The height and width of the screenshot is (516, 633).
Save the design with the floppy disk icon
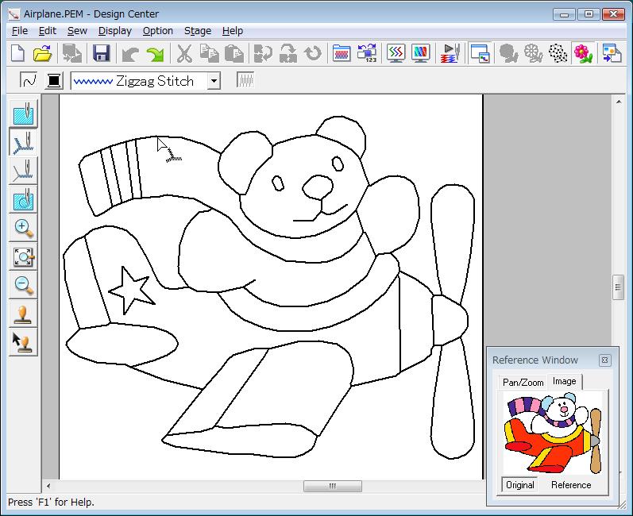click(101, 53)
